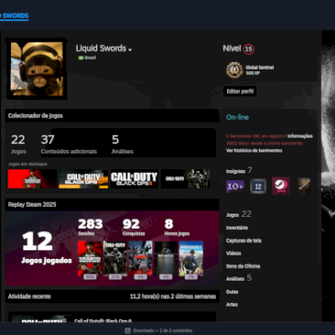The image size is (335, 335).
Task: Open the Vídeos link
Action: (x=234, y=253)
